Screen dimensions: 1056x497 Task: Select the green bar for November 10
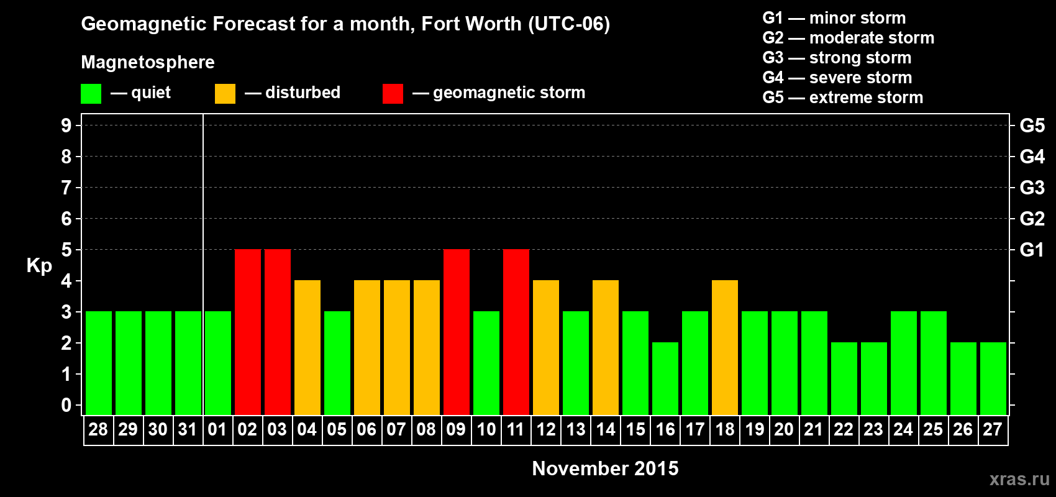pyautogui.click(x=486, y=363)
